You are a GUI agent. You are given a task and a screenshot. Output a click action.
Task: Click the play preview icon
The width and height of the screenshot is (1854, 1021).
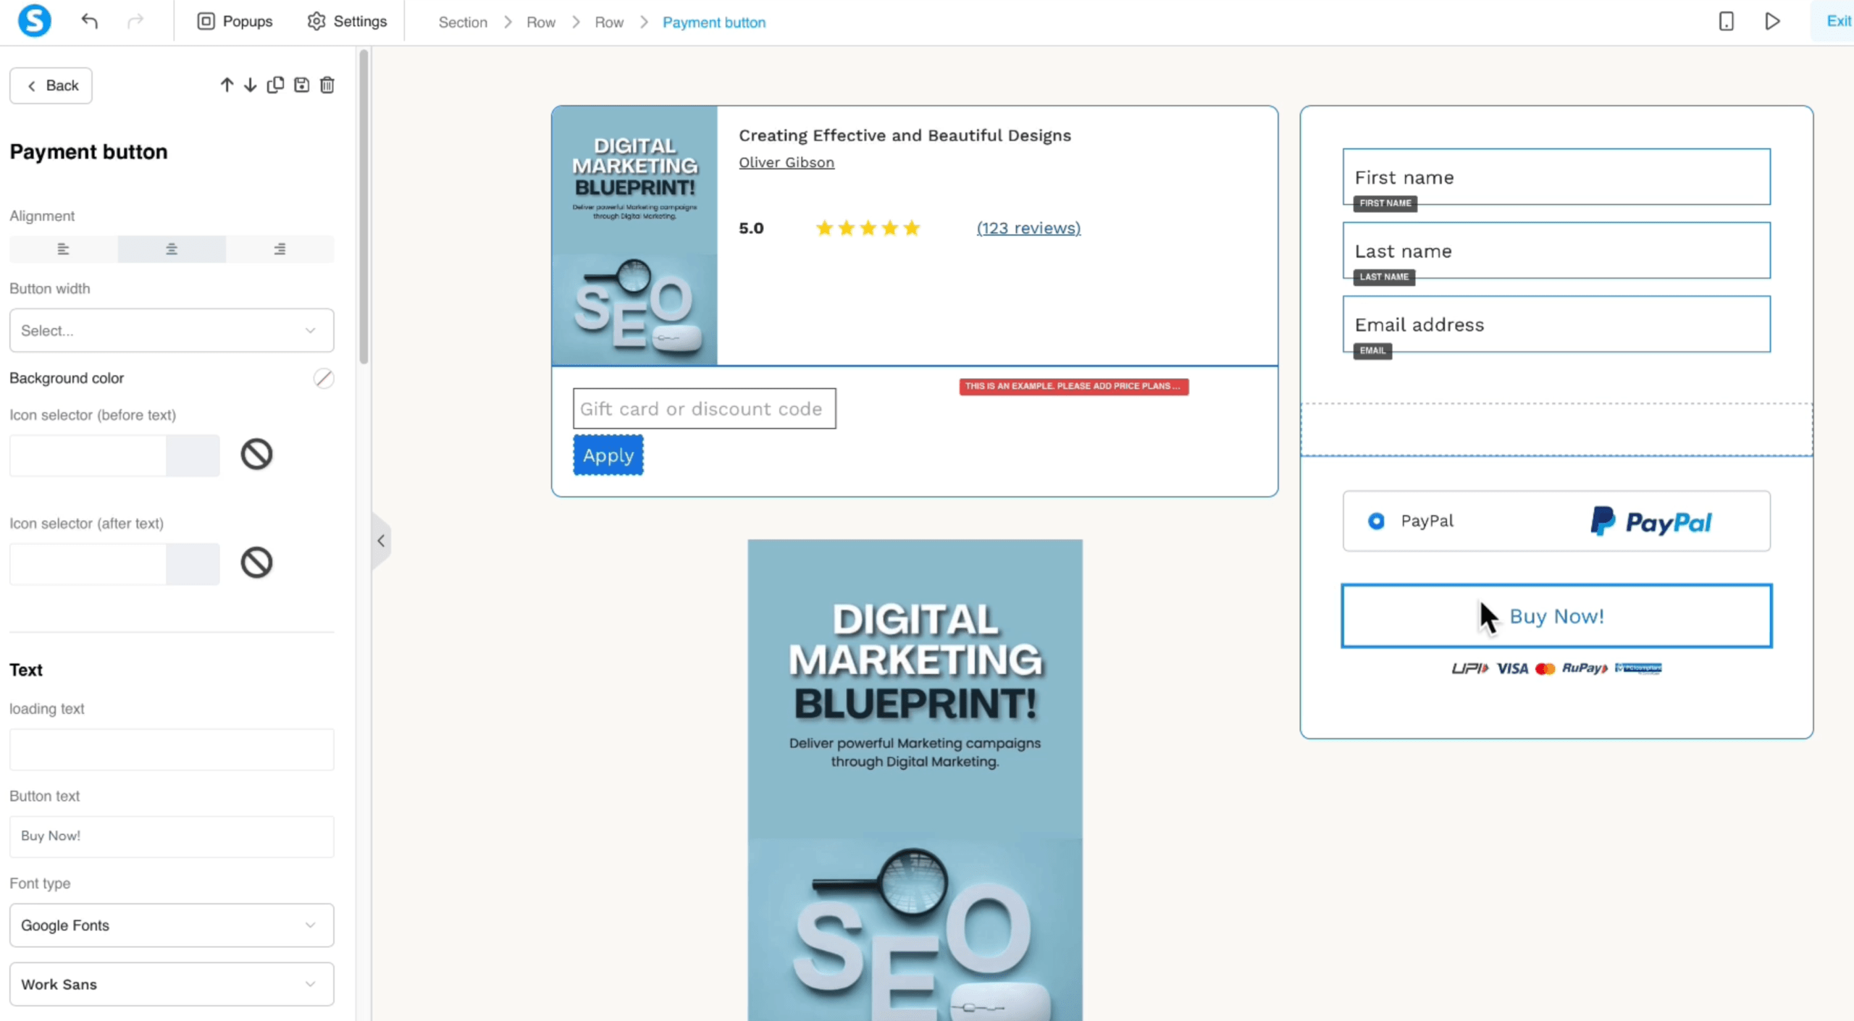point(1772,21)
